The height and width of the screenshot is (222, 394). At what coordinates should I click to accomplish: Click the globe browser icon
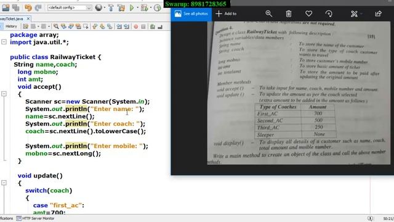[x=98, y=7]
